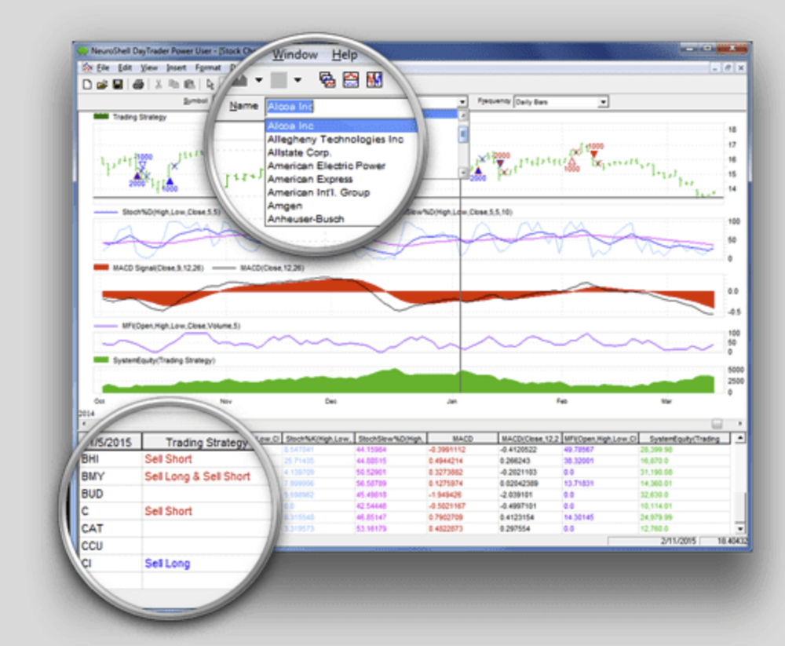Toggle the SystemEquity legend marker

[x=100, y=359]
